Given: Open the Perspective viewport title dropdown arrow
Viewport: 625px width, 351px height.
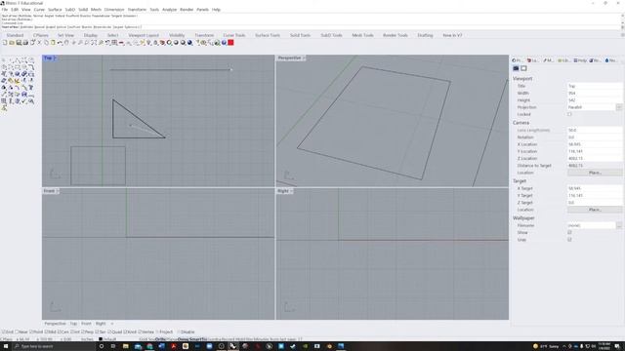Looking at the screenshot, I should (304, 58).
